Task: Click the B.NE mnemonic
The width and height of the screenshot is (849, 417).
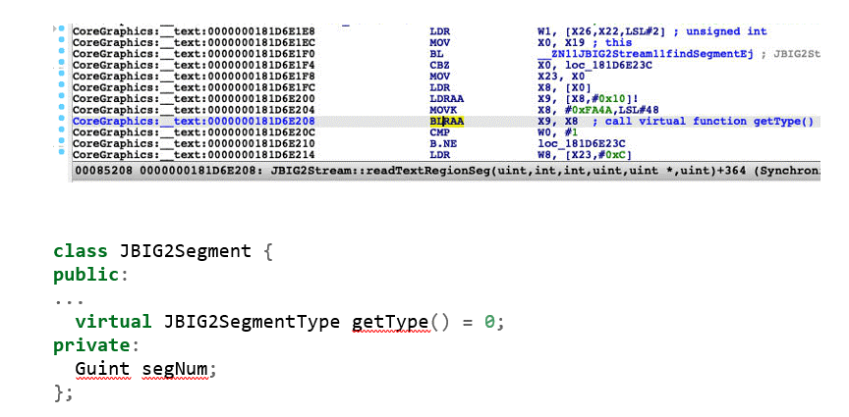Action: tap(443, 144)
